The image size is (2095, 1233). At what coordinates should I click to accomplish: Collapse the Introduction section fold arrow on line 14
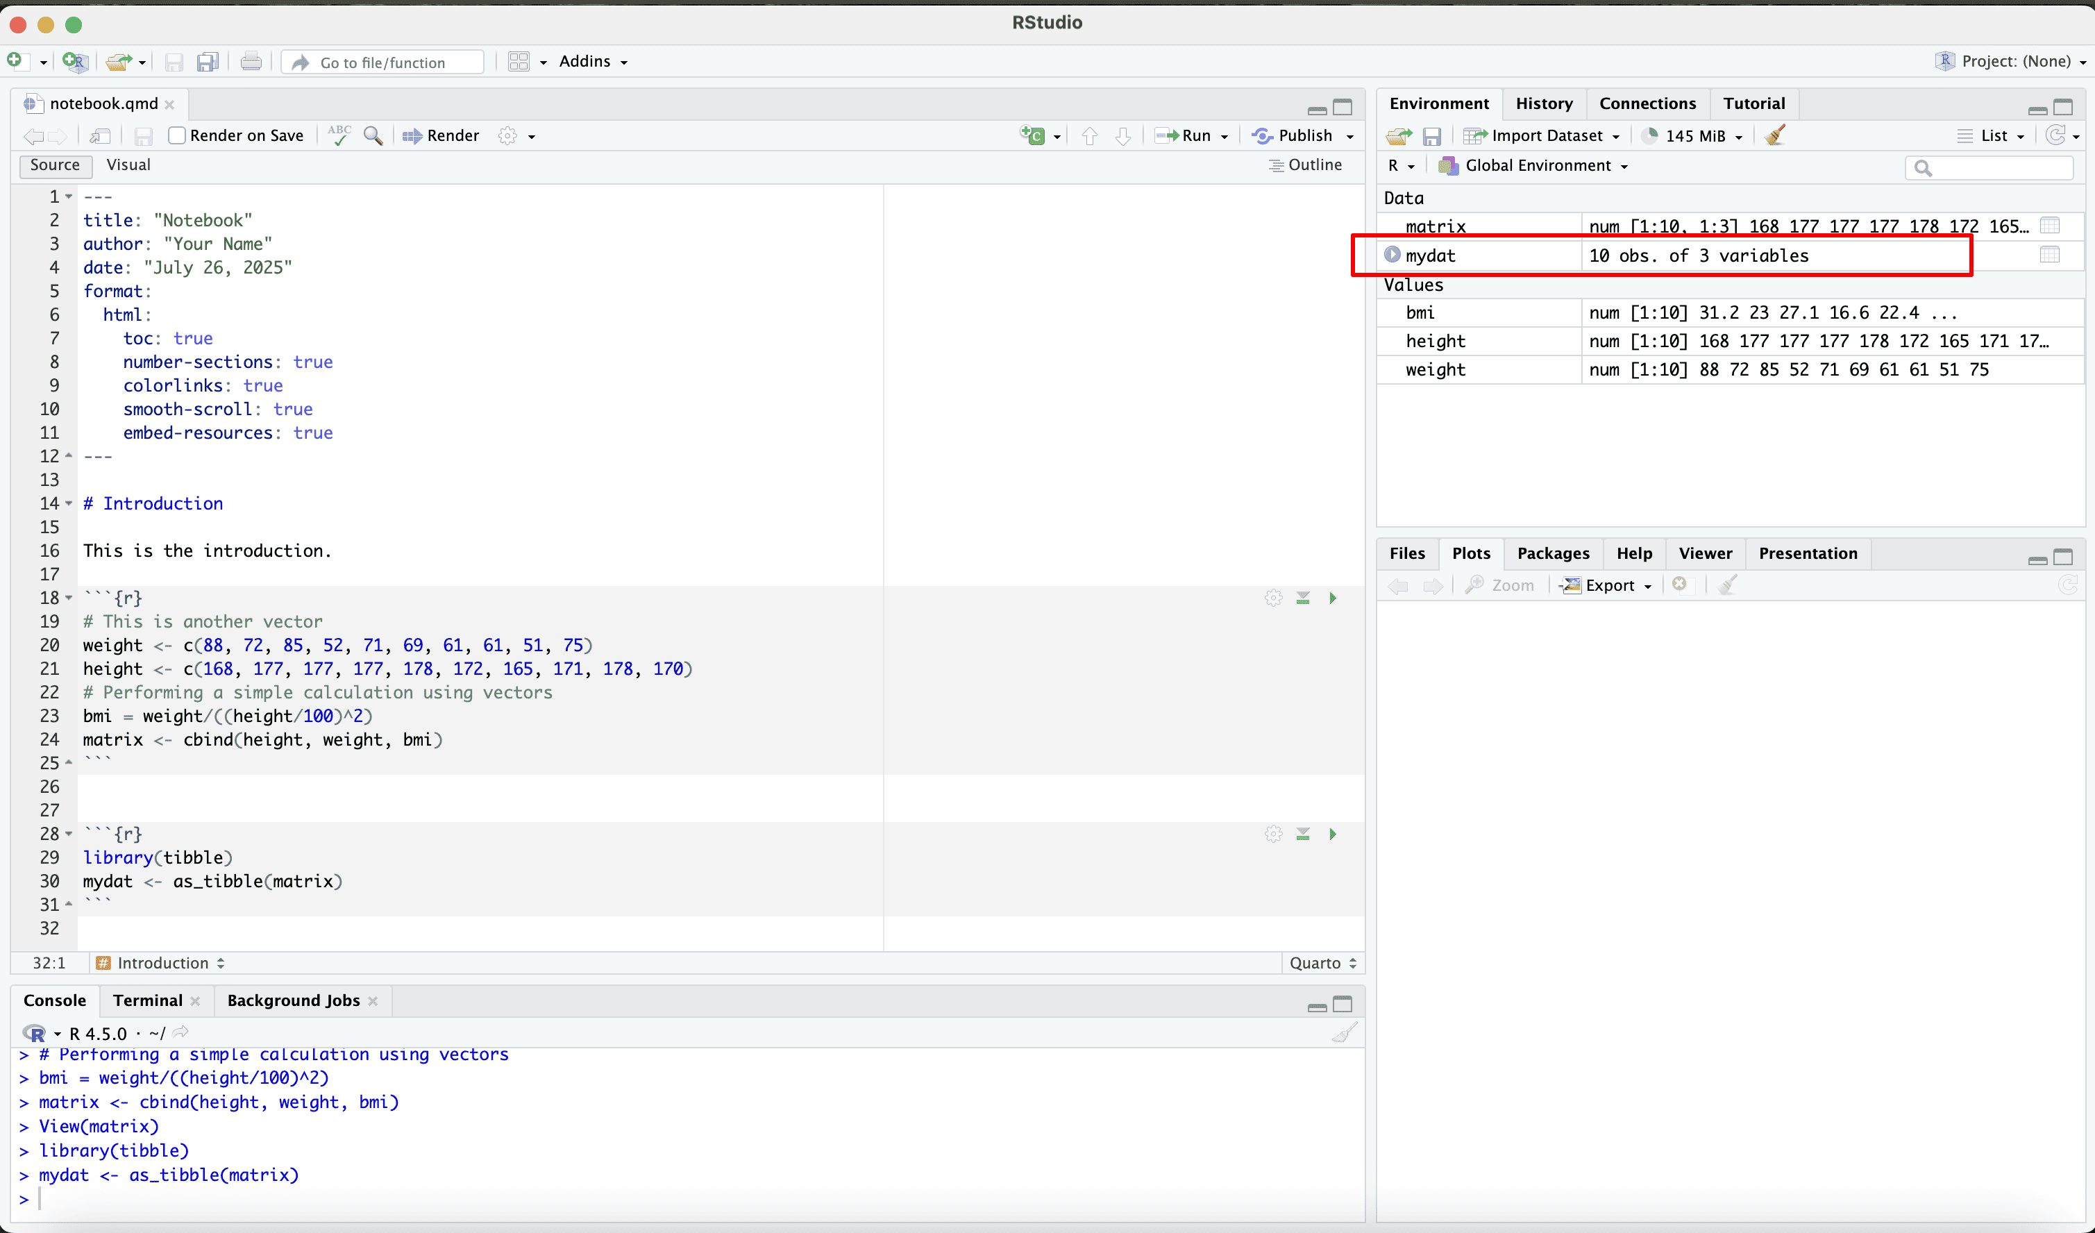(x=69, y=504)
